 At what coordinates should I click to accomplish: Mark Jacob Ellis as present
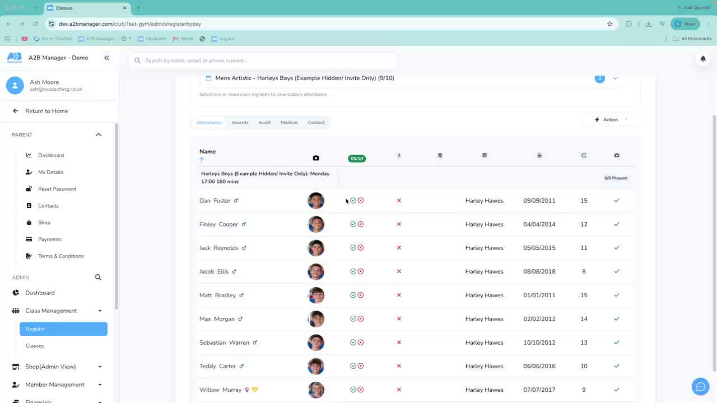pyautogui.click(x=353, y=271)
